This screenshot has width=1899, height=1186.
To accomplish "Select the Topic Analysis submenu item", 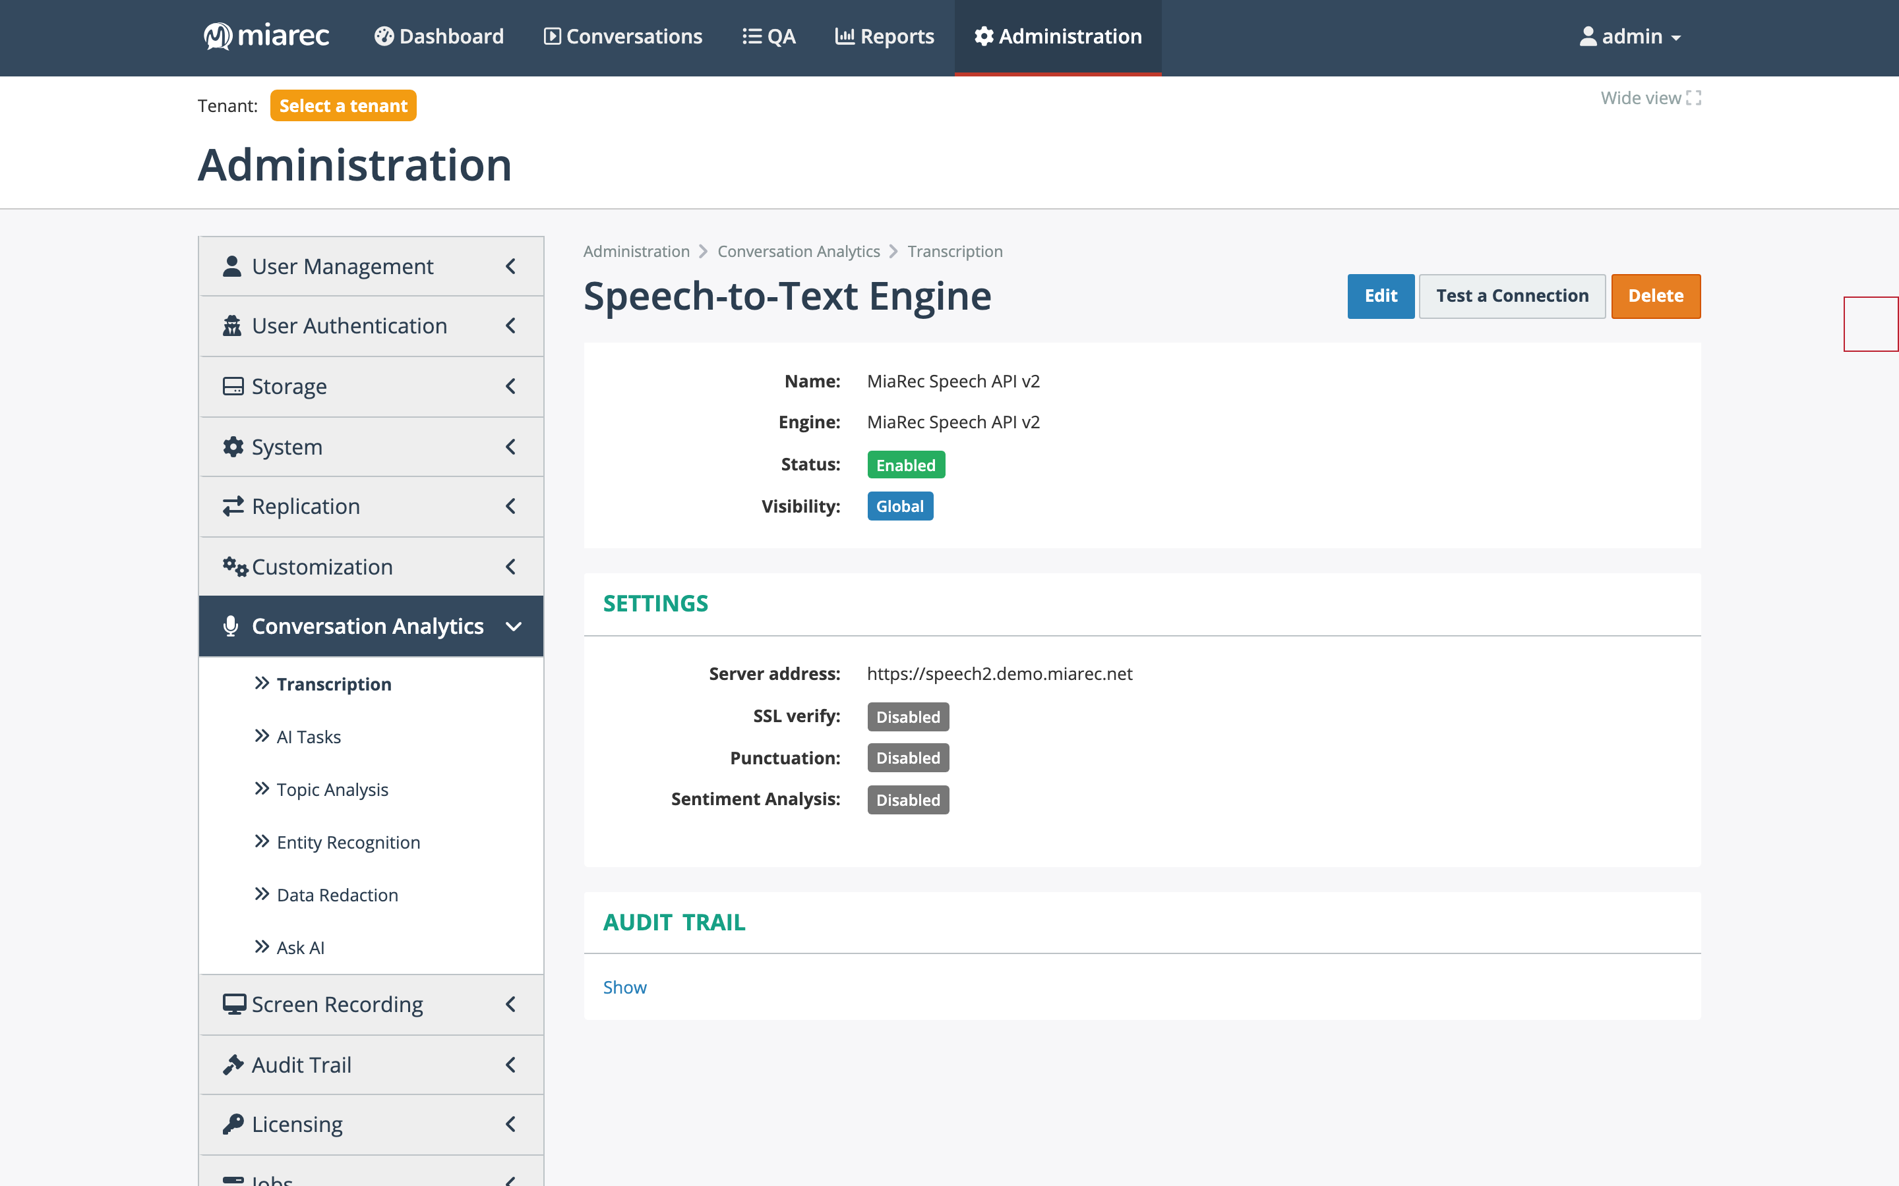I will [x=332, y=790].
